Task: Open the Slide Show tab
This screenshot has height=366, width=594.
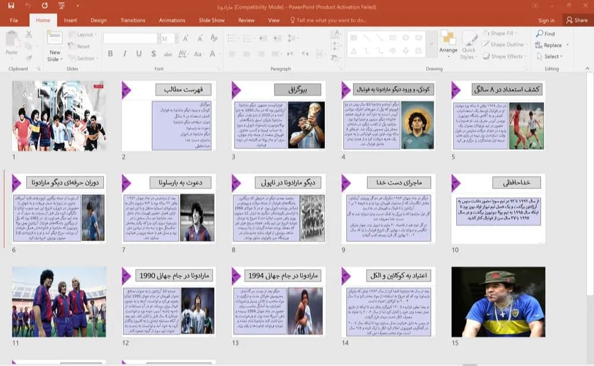Action: pos(212,20)
